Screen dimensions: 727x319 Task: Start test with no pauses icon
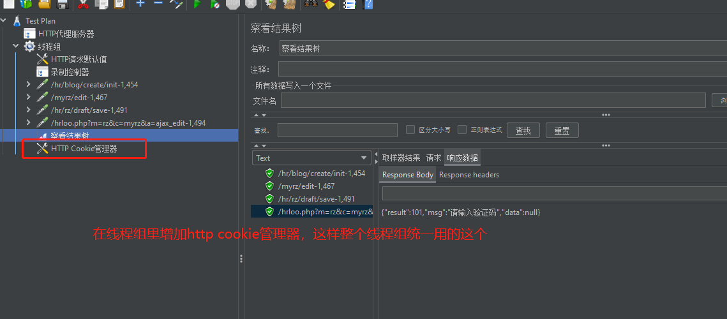click(x=214, y=4)
